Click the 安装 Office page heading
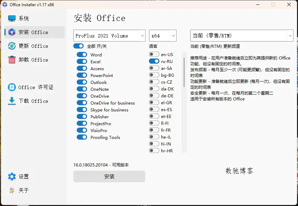The image size is (298, 206). click(x=99, y=18)
